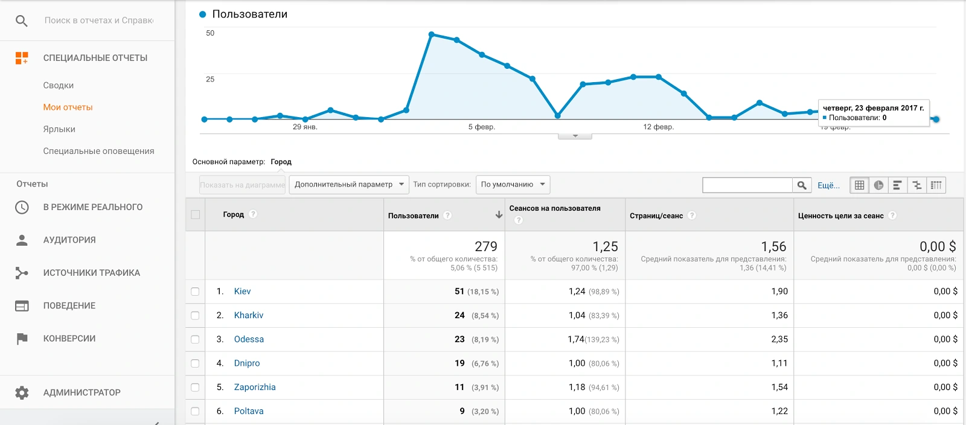Open the Источники трафика section
The image size is (966, 425).
click(91, 273)
